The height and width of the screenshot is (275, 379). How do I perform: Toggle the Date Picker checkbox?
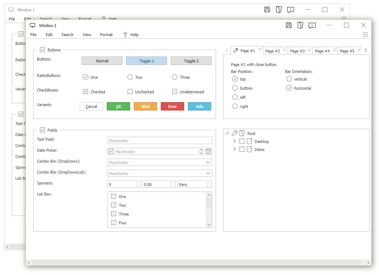point(111,151)
